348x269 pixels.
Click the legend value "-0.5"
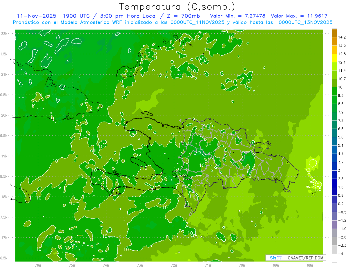click(342, 212)
